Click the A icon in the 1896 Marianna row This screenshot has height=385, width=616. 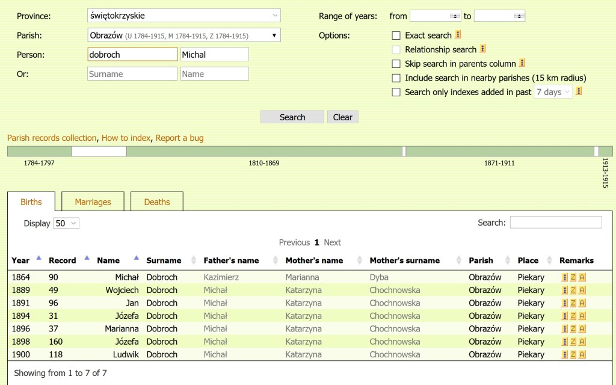pos(582,328)
